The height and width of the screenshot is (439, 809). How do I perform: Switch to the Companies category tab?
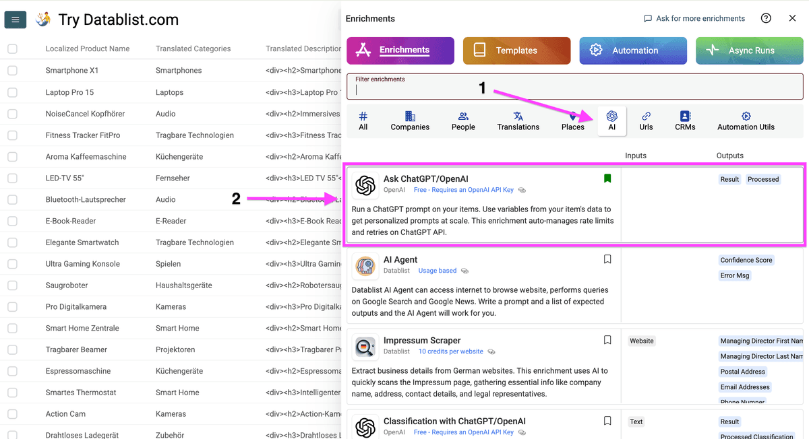point(410,121)
